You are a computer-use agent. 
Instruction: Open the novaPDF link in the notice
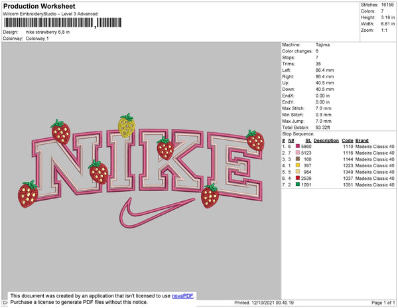click(x=182, y=296)
